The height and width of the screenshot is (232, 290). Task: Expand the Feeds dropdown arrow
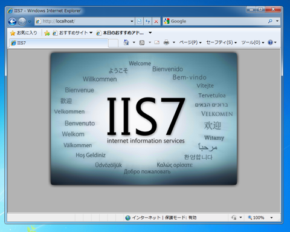(x=150, y=42)
